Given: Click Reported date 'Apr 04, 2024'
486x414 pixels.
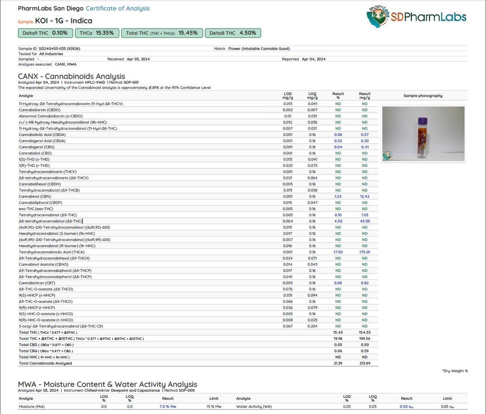Looking at the screenshot, I should pyautogui.click(x=314, y=59).
